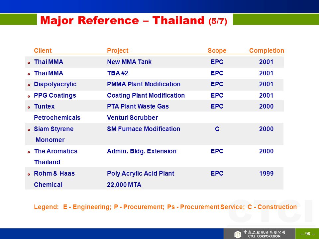Click the 'Project' column header

click(118, 50)
